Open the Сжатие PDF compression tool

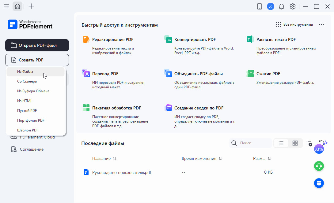click(268, 74)
